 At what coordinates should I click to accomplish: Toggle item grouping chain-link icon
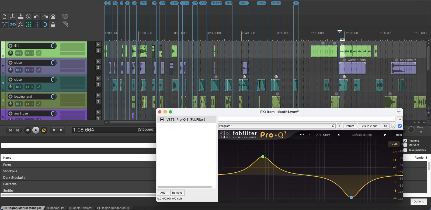(x=13, y=25)
